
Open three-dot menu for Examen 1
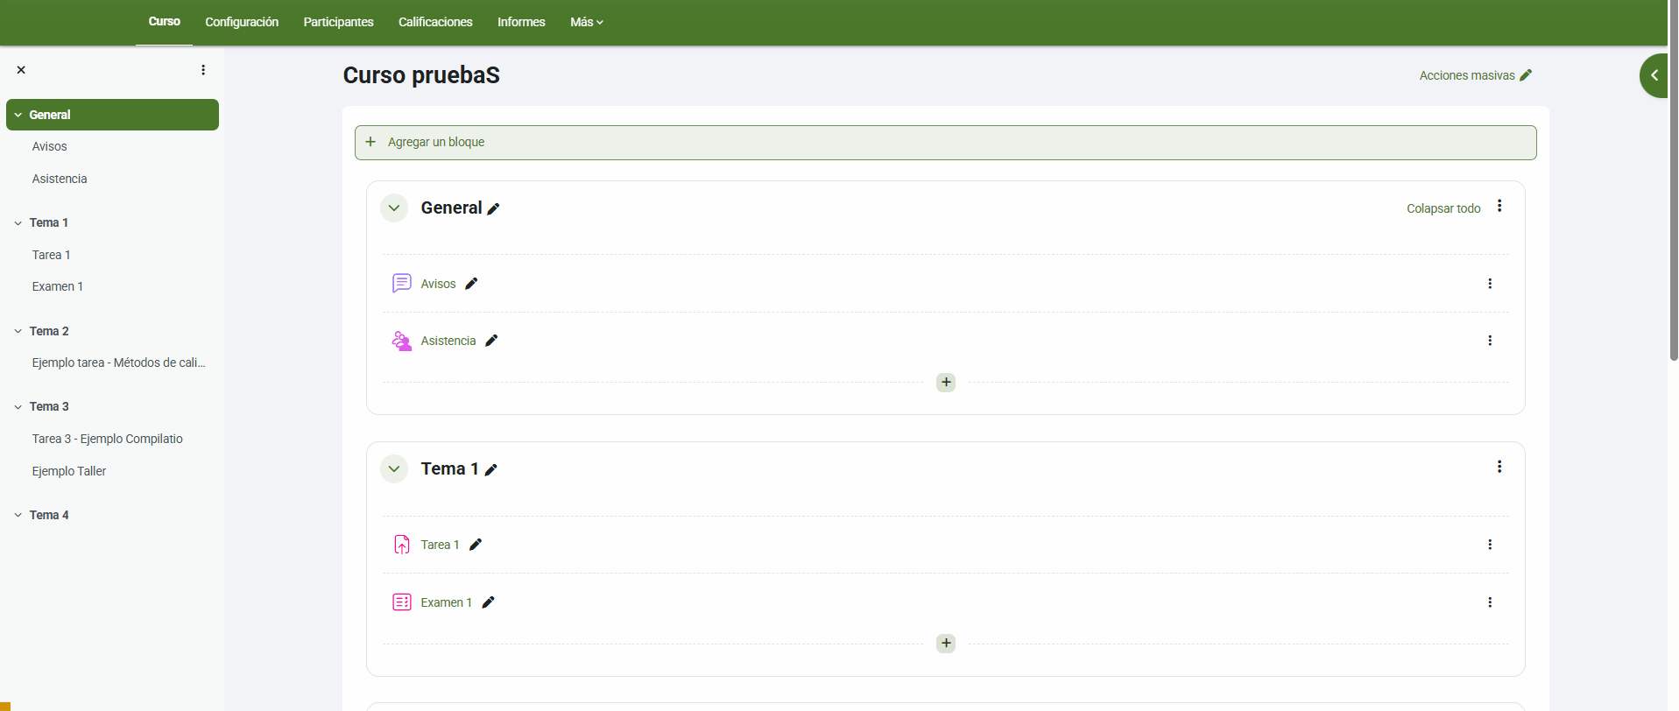[1489, 602]
